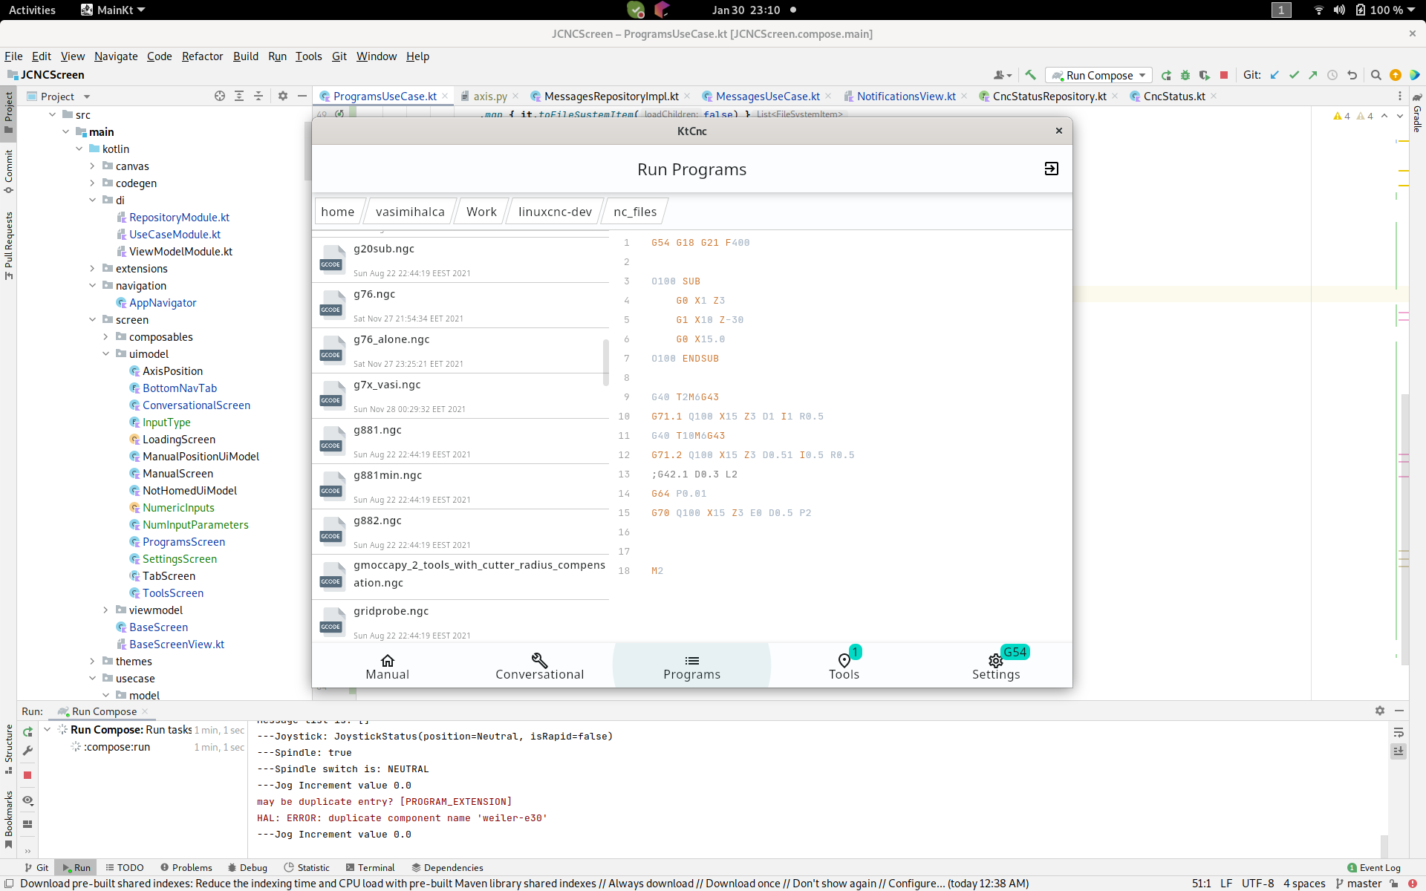This screenshot has width=1426, height=891.
Task: Open Project panel gear options
Action: pos(283,96)
